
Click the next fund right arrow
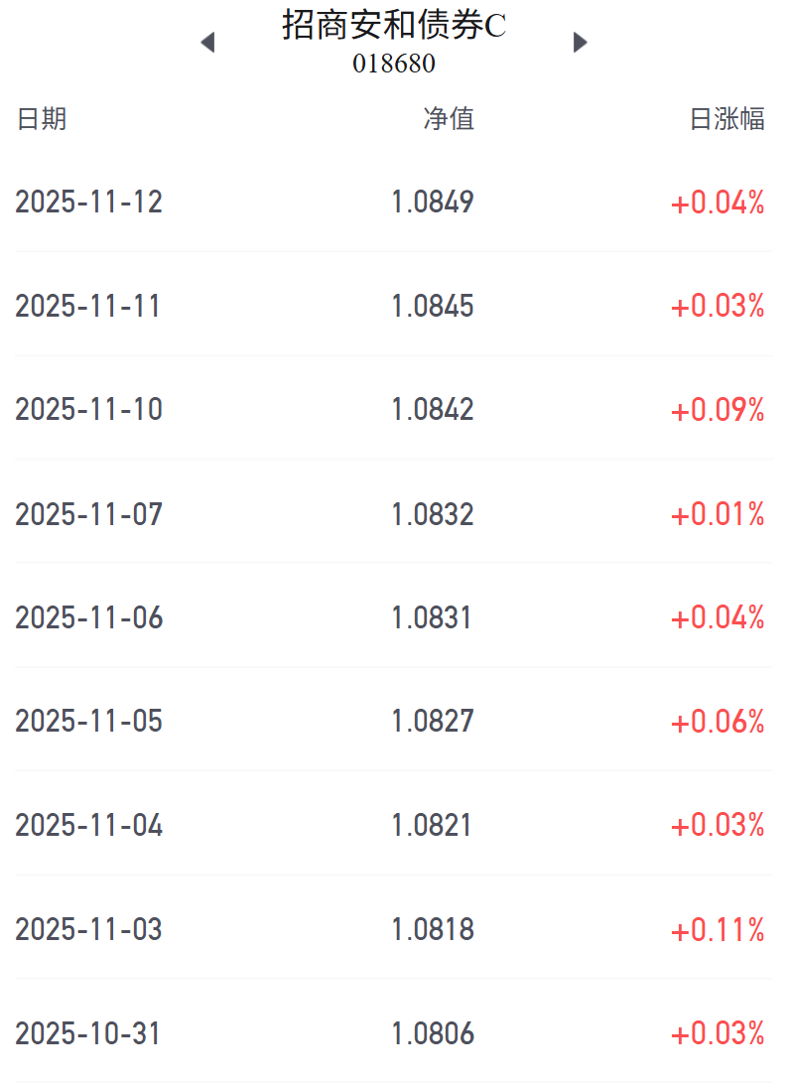click(x=581, y=43)
